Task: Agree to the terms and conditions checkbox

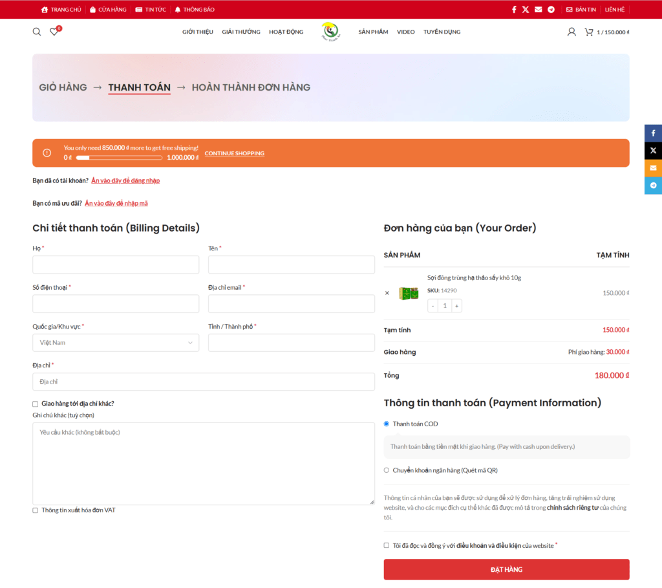Action: [x=387, y=545]
